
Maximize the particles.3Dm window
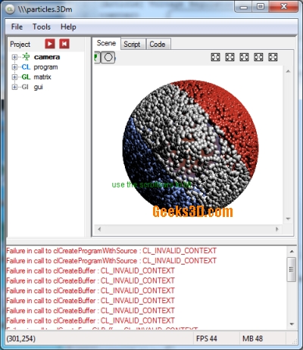coord(261,7)
